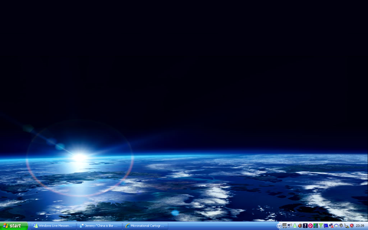The image size is (368, 230).
Task: Click the gray monitor display tray icon
Action: tap(284, 226)
